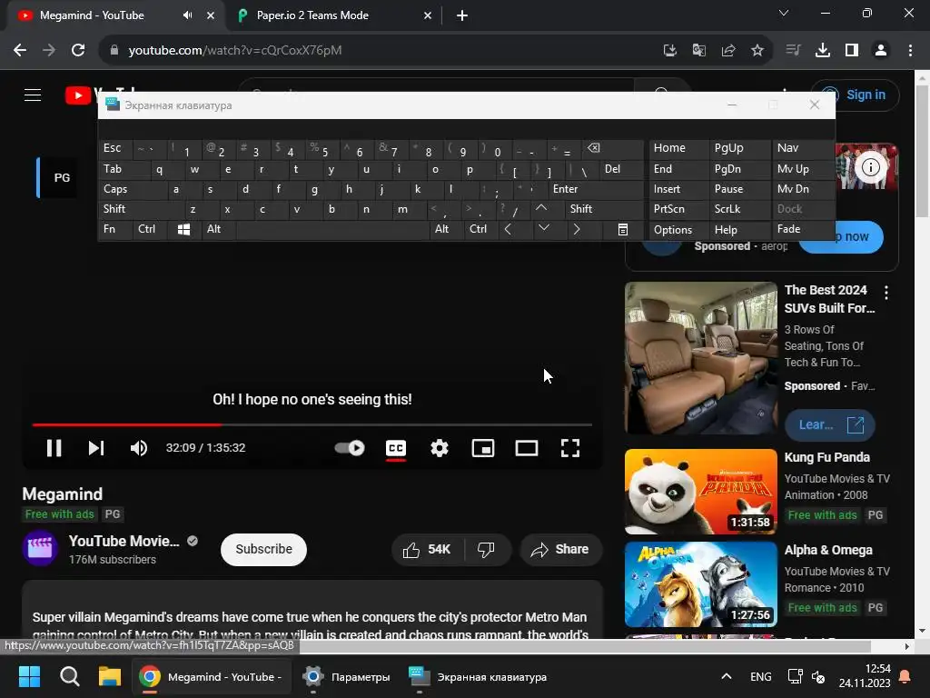Viewport: 930px width, 698px height.
Task: Enter fullscreen mode in player
Action: pos(570,448)
